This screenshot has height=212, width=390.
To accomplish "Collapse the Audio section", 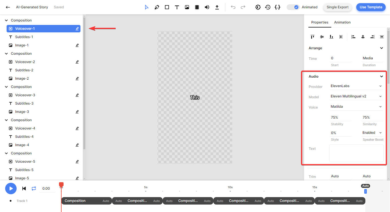I will [x=381, y=76].
